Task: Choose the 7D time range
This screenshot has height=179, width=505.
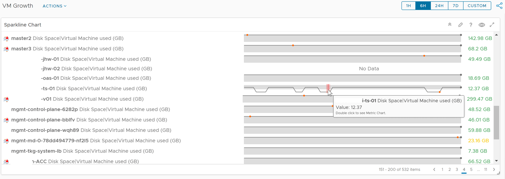Action: (x=455, y=6)
